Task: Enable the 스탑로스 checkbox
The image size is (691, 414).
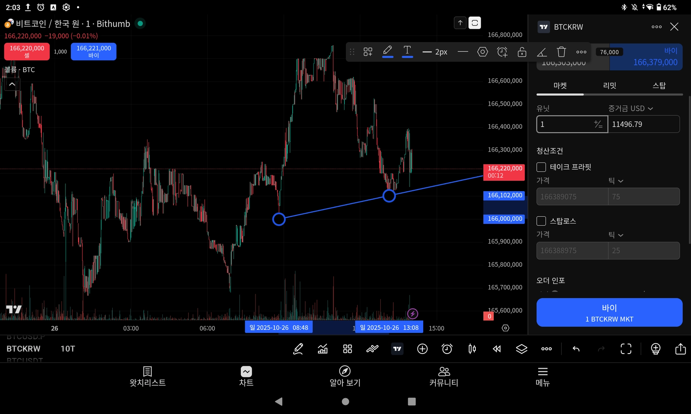Action: coord(541,221)
